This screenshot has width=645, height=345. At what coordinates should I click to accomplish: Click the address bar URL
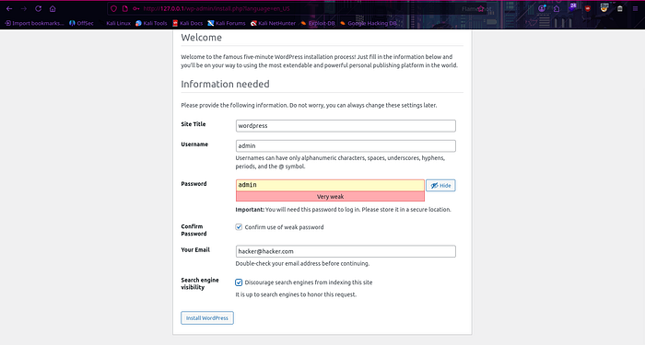[217, 8]
